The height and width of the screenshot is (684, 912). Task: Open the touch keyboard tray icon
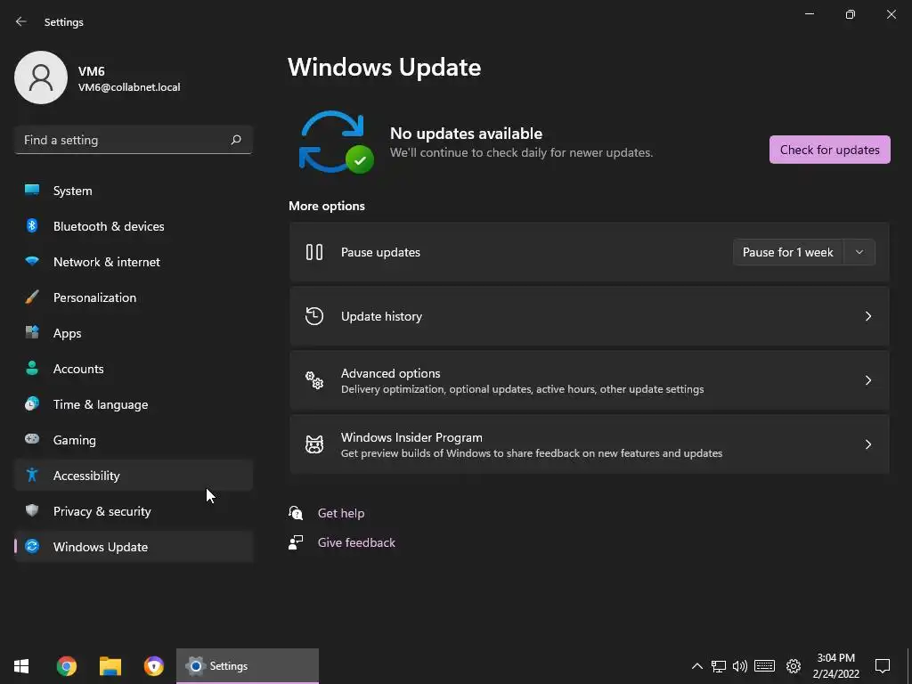[764, 666]
